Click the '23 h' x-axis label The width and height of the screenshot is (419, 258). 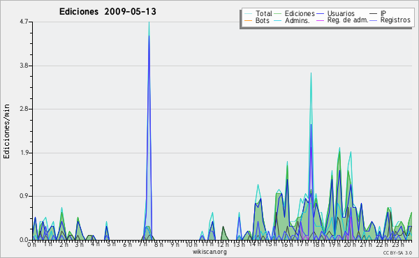coord(397,245)
